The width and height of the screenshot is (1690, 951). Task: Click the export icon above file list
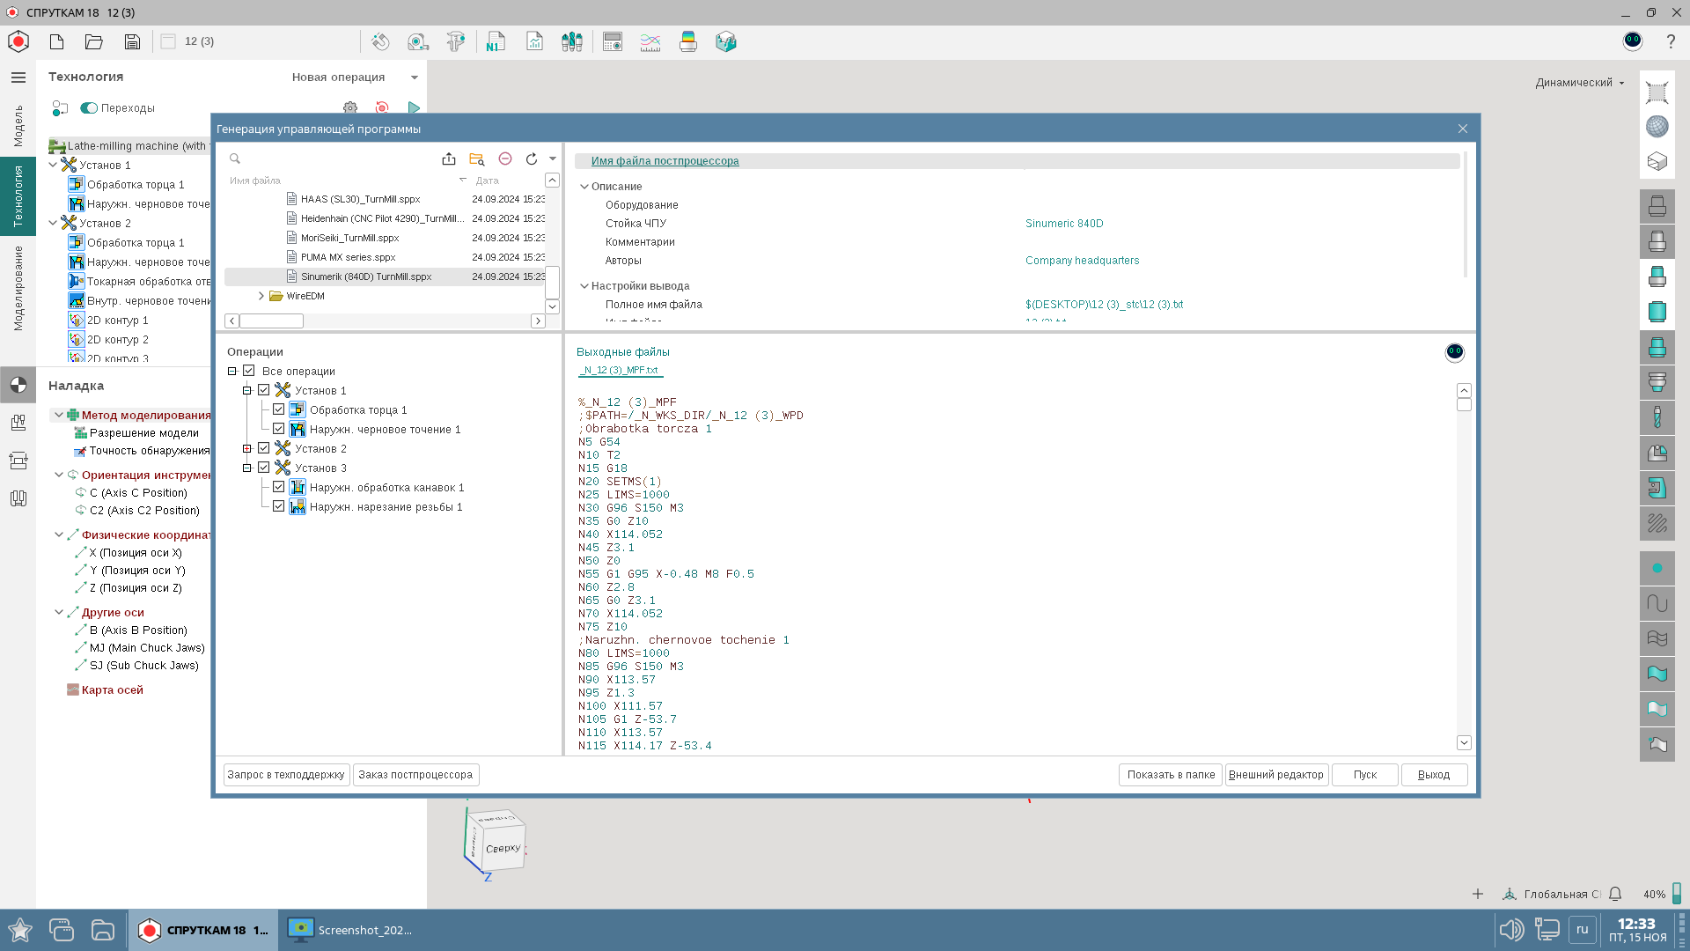tap(449, 158)
